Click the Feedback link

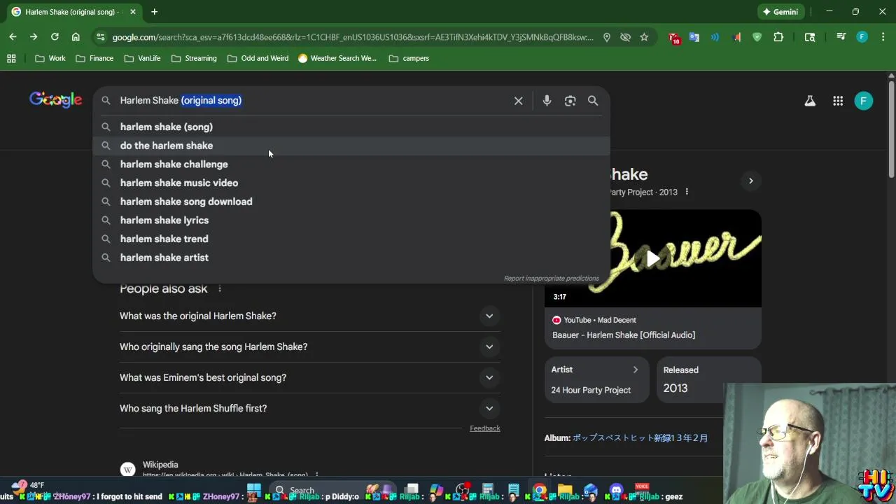tap(484, 428)
